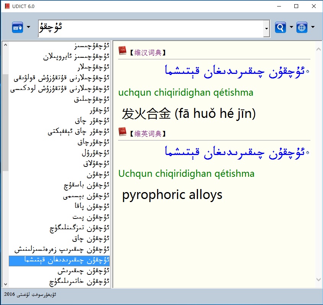Click the word list scrollbar down arrow
323x305 pixels.
5,284
